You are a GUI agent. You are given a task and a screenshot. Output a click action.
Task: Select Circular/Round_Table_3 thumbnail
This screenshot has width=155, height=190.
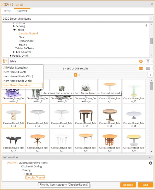pyautogui.click(x=62, y=141)
